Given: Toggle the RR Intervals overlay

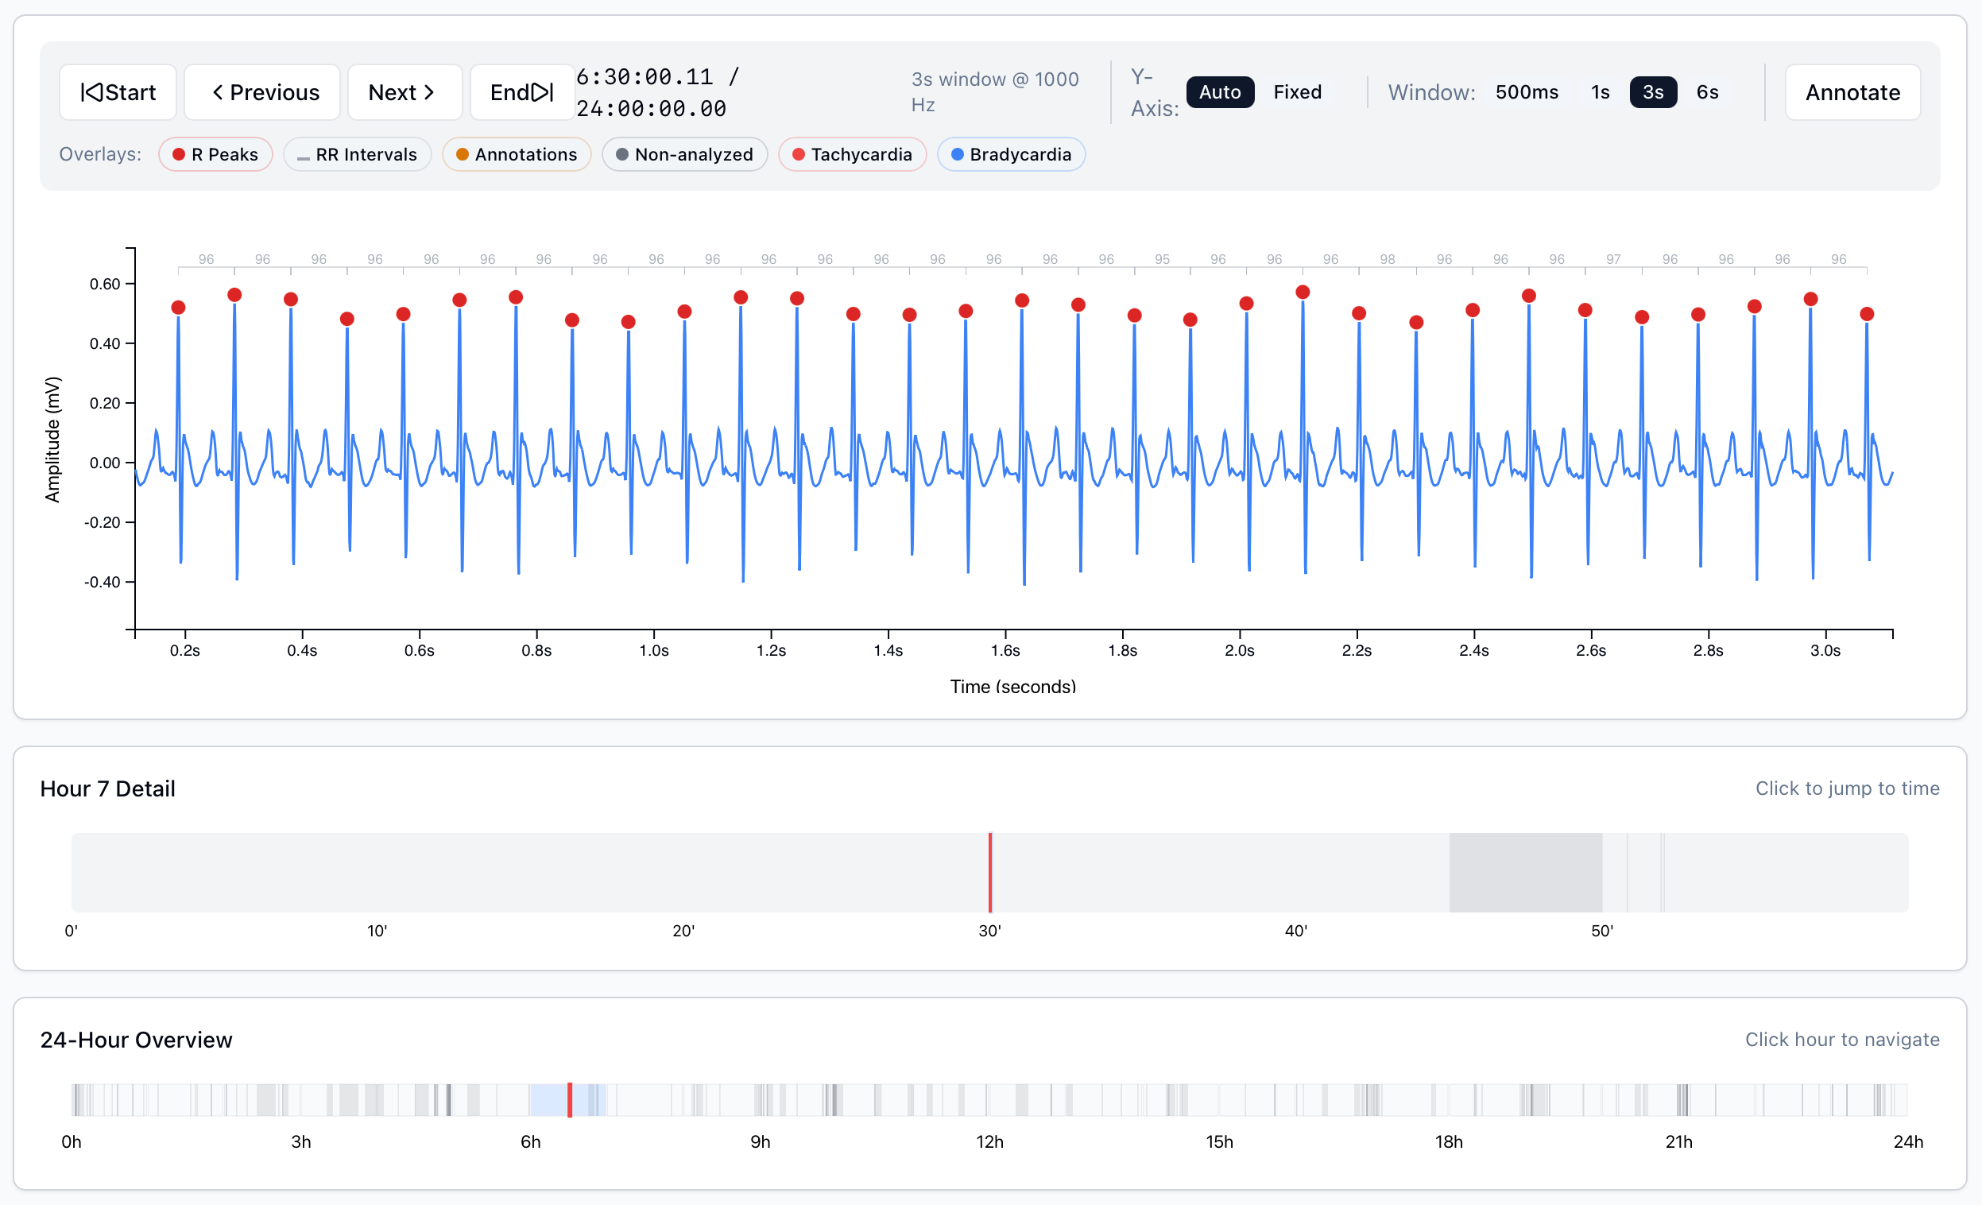Looking at the screenshot, I should [x=357, y=153].
